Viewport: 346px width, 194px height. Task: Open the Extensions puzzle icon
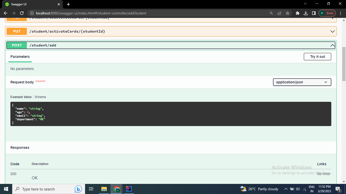pos(297,13)
